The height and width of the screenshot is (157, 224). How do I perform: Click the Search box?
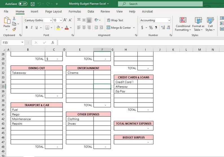(x=160, y=4)
